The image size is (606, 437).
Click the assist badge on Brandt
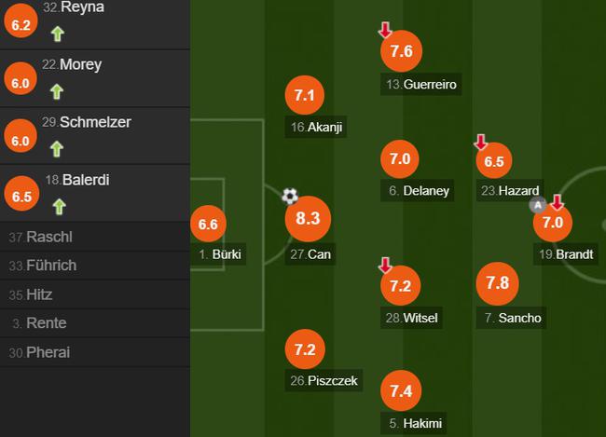point(538,205)
